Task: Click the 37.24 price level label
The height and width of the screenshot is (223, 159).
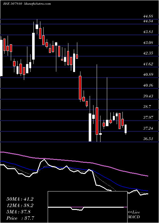Action: pyautogui.click(x=148, y=128)
